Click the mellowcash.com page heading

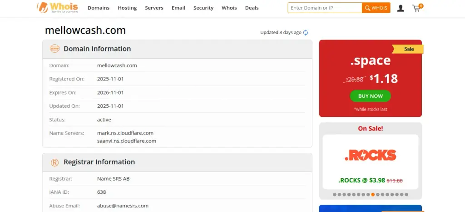[x=85, y=30]
